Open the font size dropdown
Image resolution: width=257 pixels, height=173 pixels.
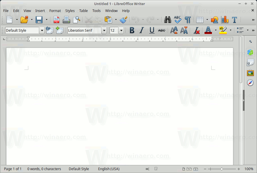pos(121,30)
